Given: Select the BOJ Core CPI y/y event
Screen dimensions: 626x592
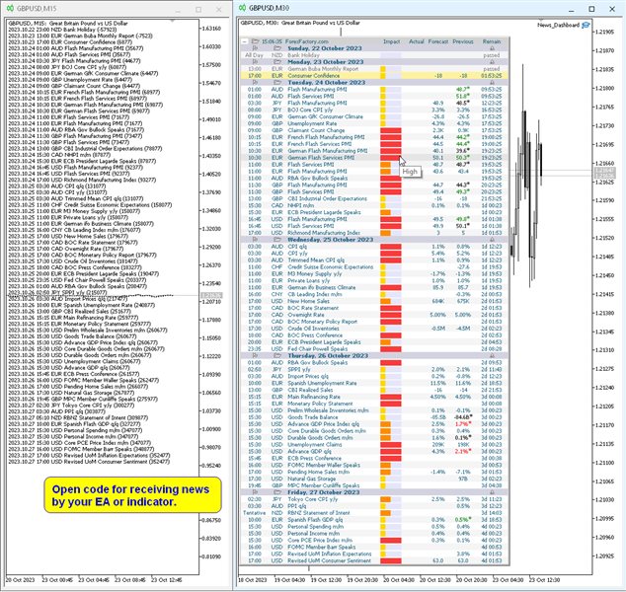Looking at the screenshot, I should [x=310, y=110].
